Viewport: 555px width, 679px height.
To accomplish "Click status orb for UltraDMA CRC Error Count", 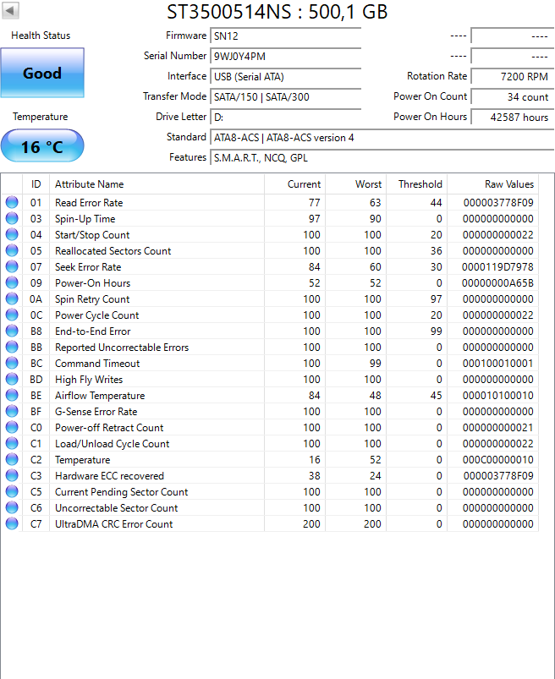I will tap(12, 523).
